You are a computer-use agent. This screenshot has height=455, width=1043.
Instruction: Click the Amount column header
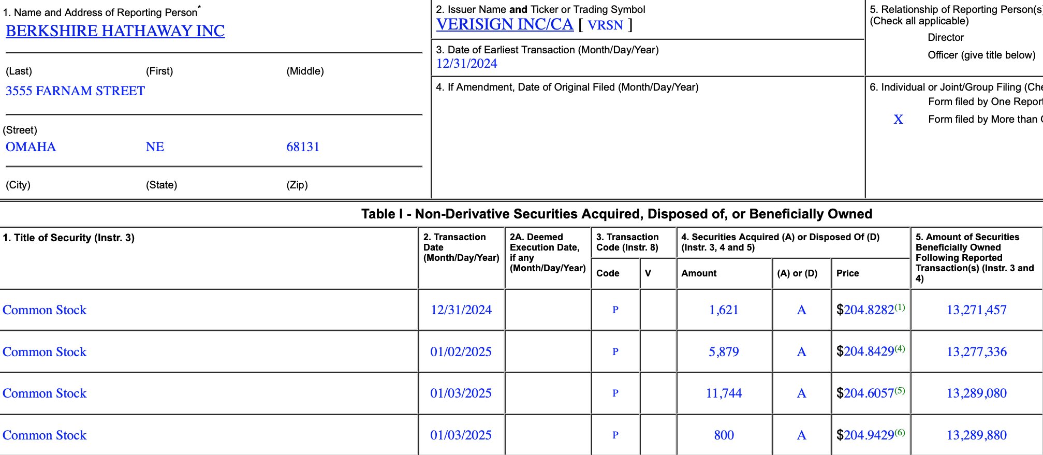point(699,273)
